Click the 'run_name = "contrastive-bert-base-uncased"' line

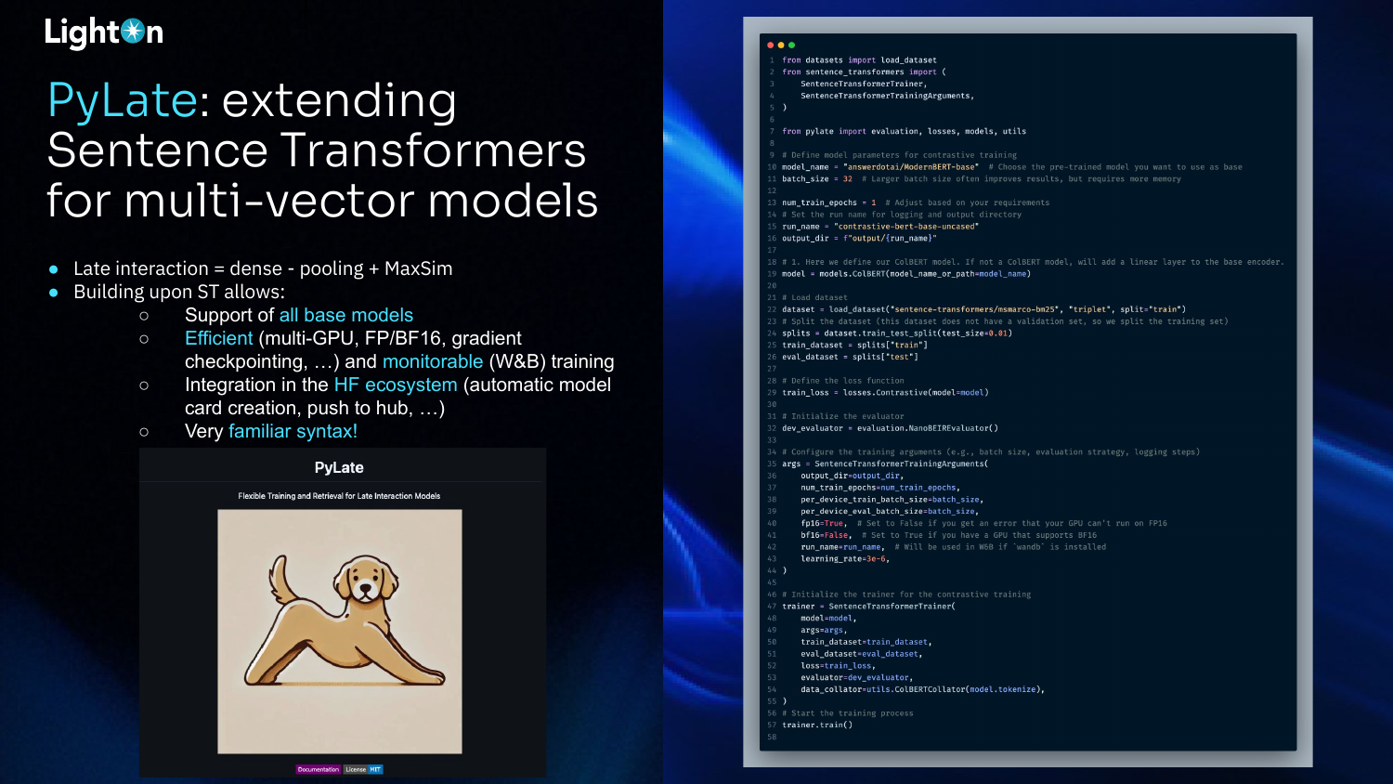pyautogui.click(x=880, y=227)
